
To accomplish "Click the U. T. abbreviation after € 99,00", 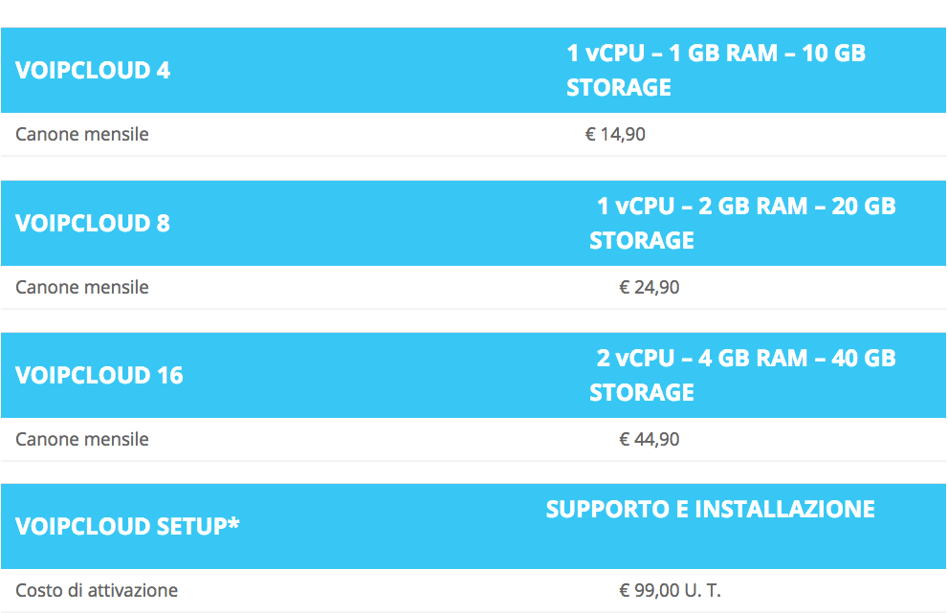I will tap(702, 590).
